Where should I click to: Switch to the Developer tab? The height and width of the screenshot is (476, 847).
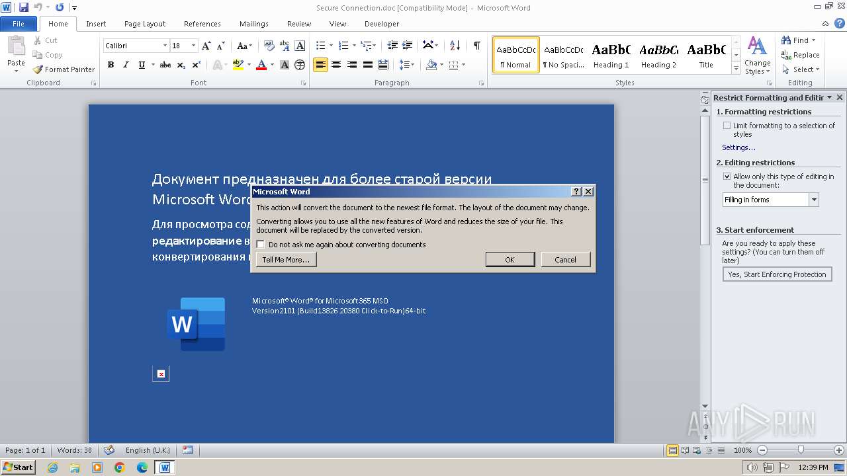pyautogui.click(x=382, y=24)
